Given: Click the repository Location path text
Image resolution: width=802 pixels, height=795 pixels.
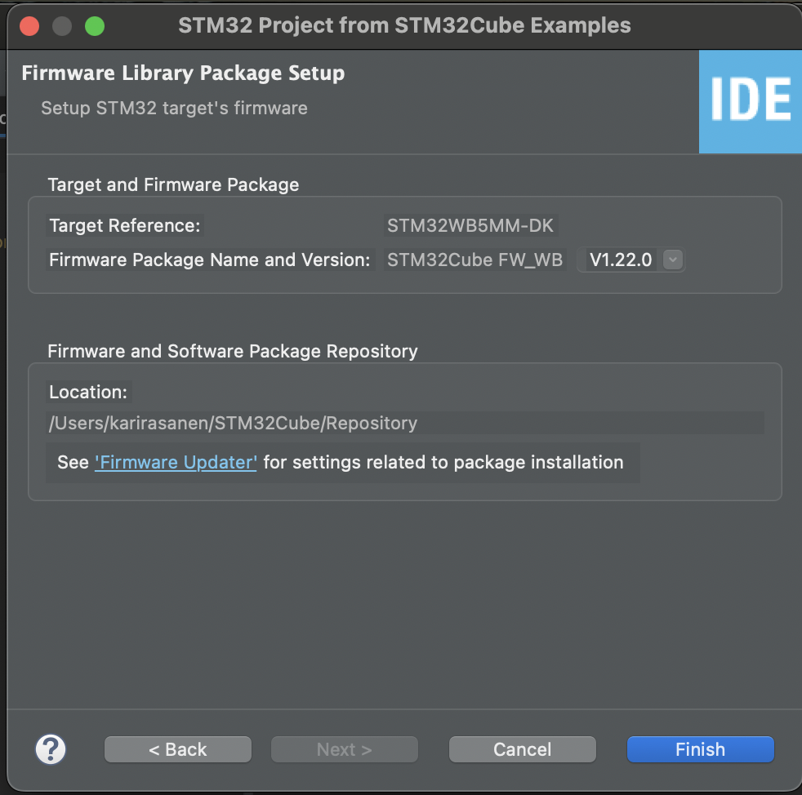Looking at the screenshot, I should pyautogui.click(x=232, y=423).
